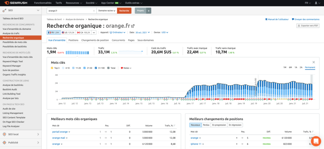
Task: Set chart range to 2A
Action: coord(301,67)
